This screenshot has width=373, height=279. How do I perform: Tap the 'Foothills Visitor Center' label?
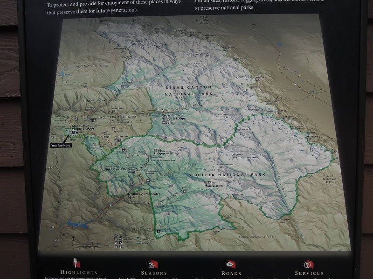pyautogui.click(x=144, y=194)
